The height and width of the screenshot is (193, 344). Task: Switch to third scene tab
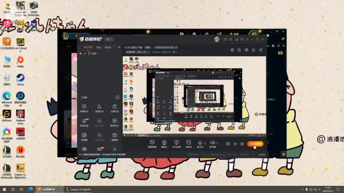coord(108,47)
